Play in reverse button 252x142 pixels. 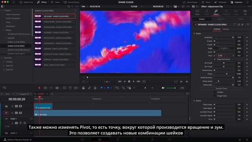pos(124,82)
